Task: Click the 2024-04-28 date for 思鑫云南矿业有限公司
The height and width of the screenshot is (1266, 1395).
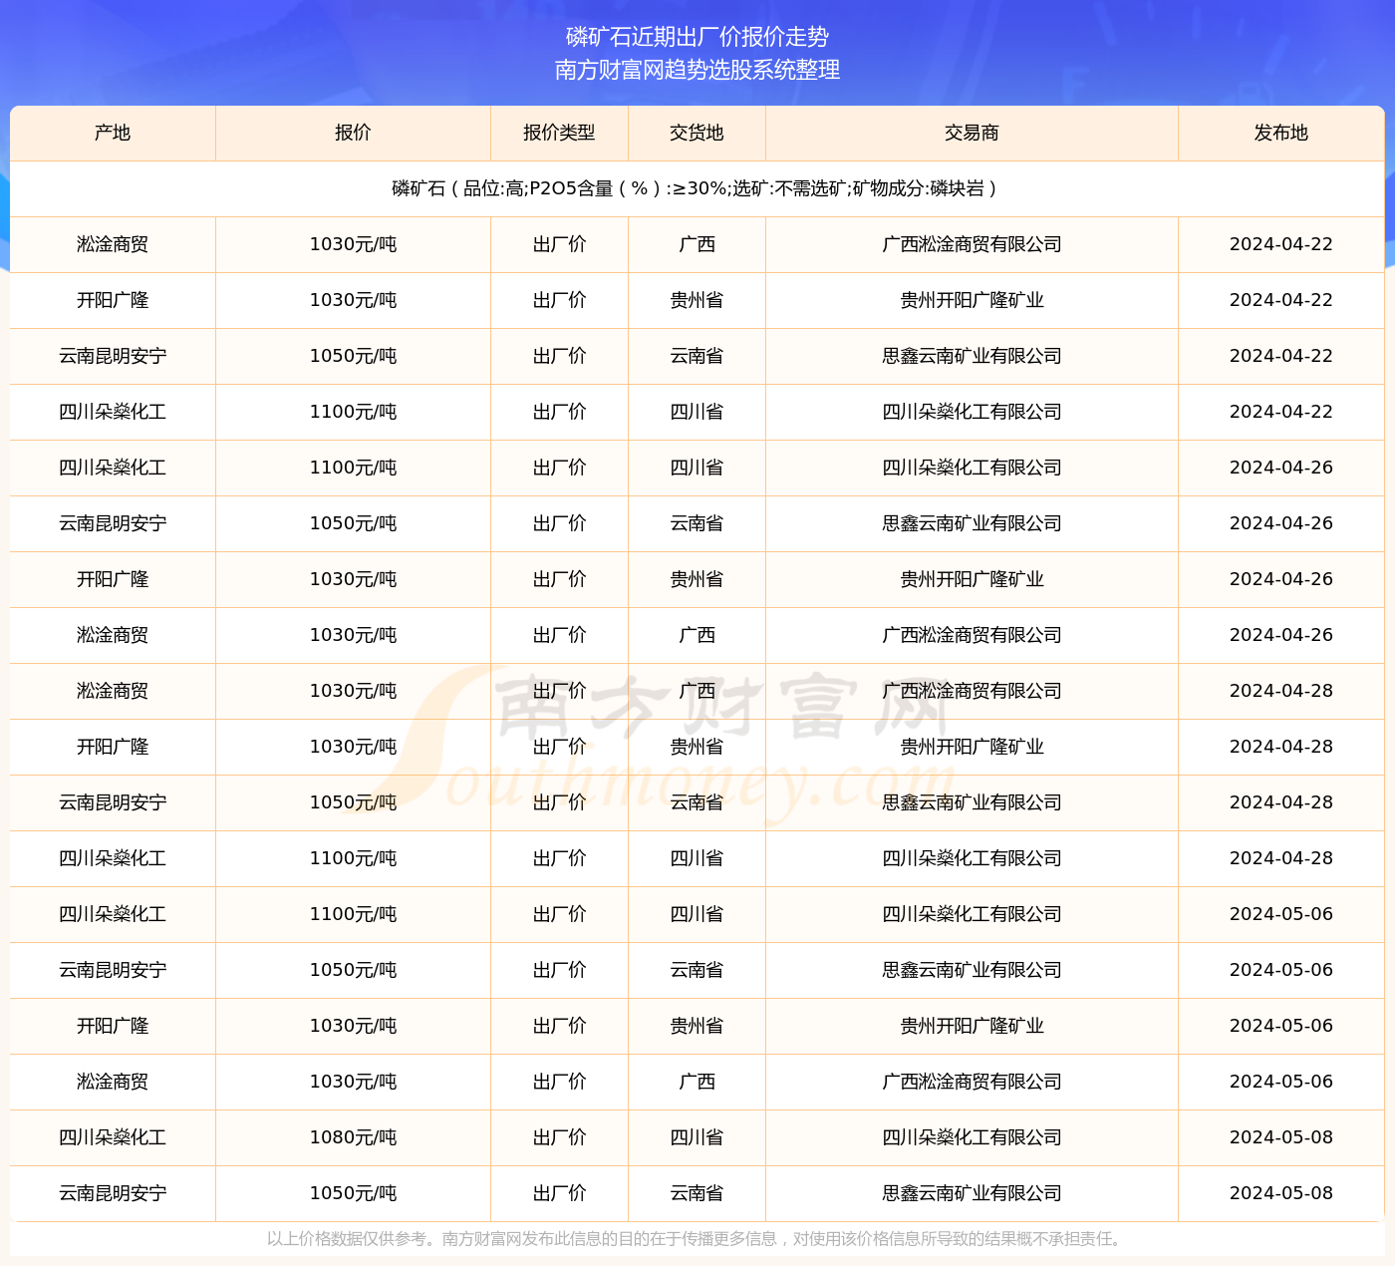Action: coord(1281,802)
